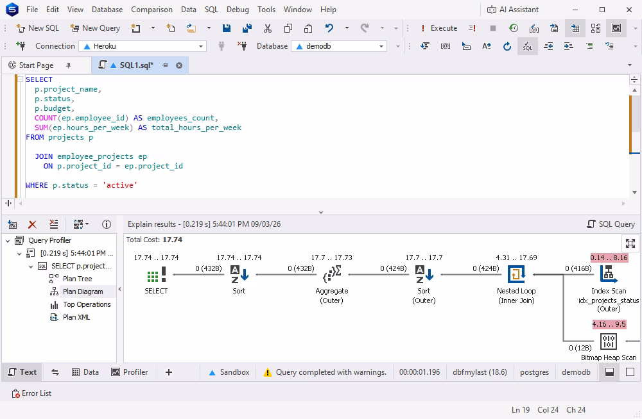Click the Undo arrow icon
The height and width of the screenshot is (419, 642).
click(x=329, y=28)
